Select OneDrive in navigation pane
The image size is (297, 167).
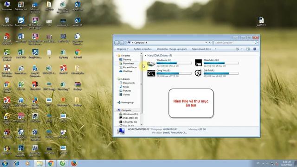pyautogui.click(x=126, y=71)
